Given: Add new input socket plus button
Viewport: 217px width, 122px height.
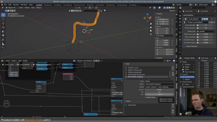Looking at the screenshot, I should click(173, 67).
